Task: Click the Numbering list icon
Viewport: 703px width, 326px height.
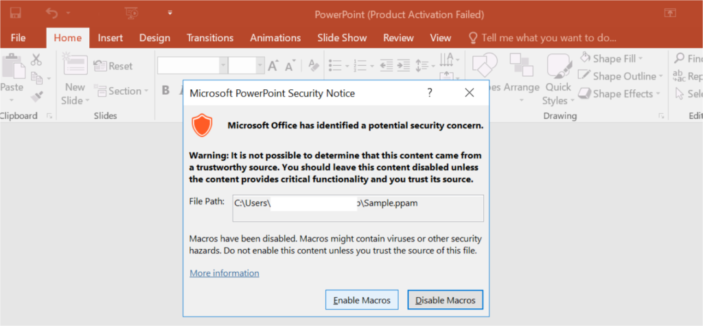Action: [x=360, y=65]
